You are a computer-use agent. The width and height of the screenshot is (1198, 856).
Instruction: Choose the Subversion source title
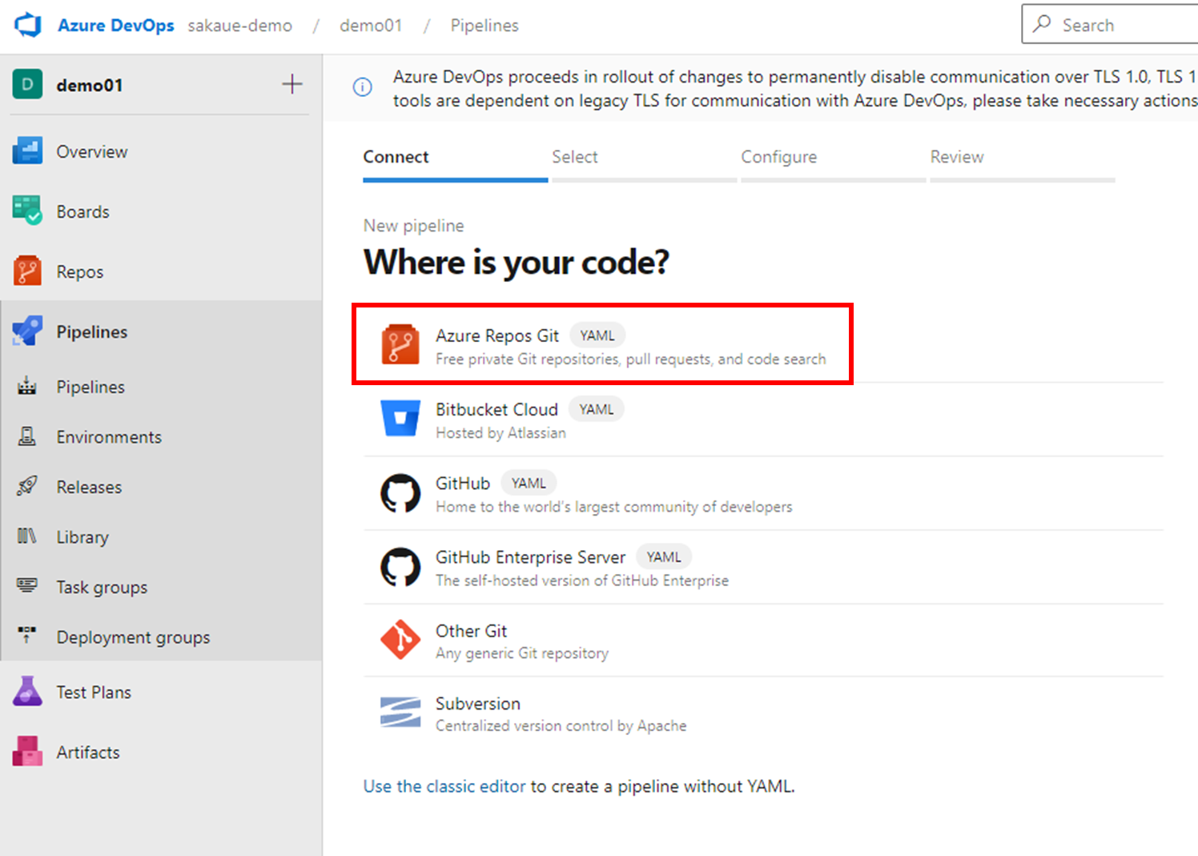(x=477, y=703)
